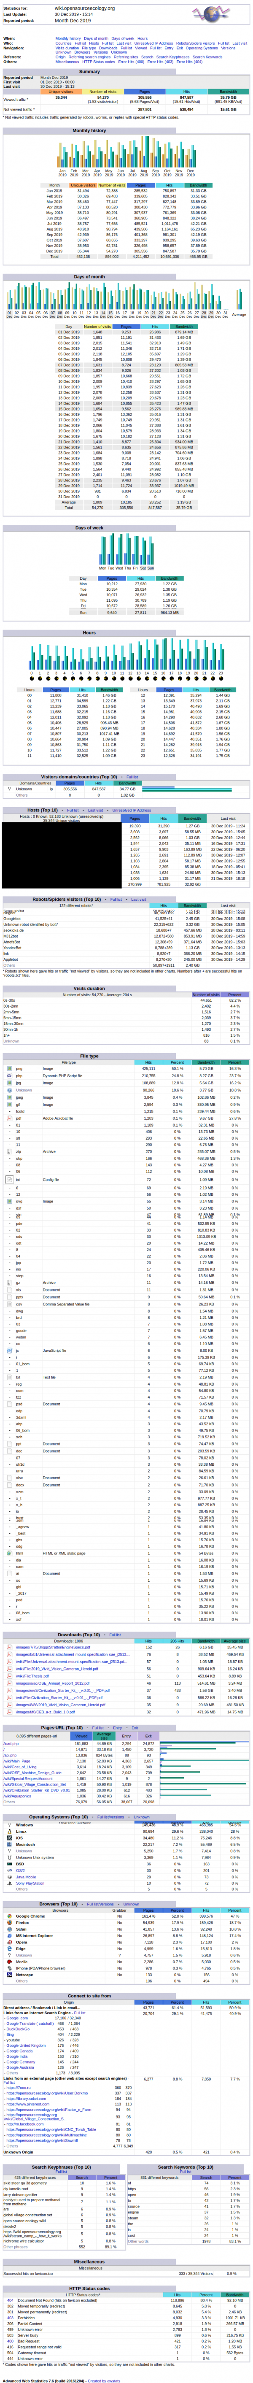Click 'Month Dec 2019' reported period text

pyautogui.click(x=73, y=20)
